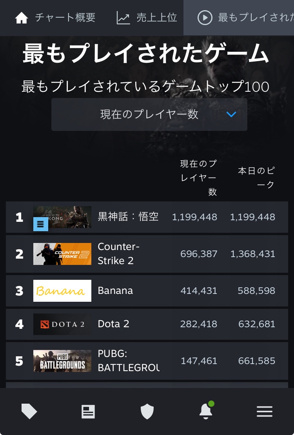Click the Banana game thumbnail
The width and height of the screenshot is (294, 435).
pos(62,291)
